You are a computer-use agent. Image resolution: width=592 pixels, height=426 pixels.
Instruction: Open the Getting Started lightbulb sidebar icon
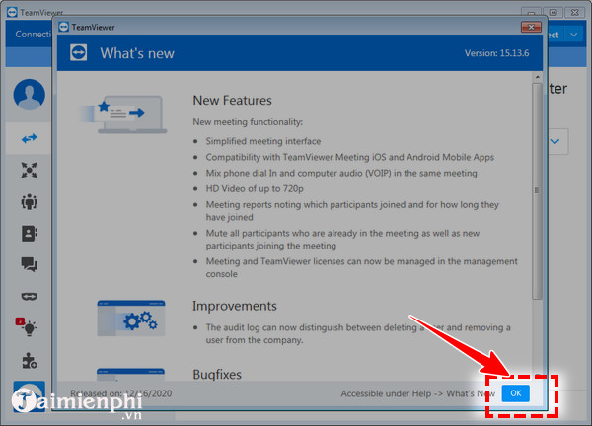pyautogui.click(x=27, y=326)
